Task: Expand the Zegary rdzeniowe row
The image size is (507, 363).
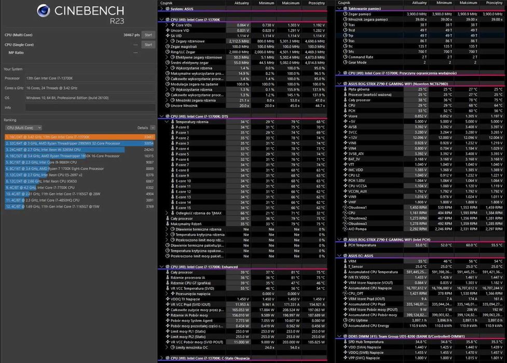Action: (x=167, y=41)
